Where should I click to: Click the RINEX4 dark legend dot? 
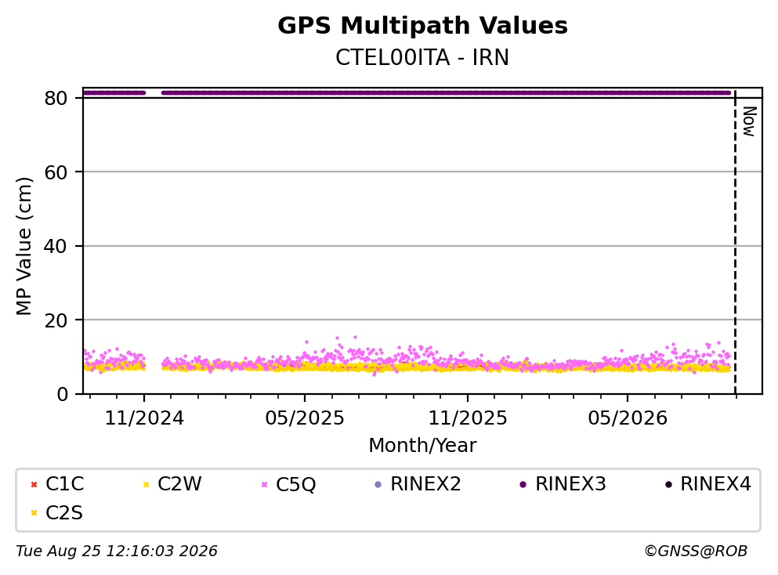coord(668,484)
